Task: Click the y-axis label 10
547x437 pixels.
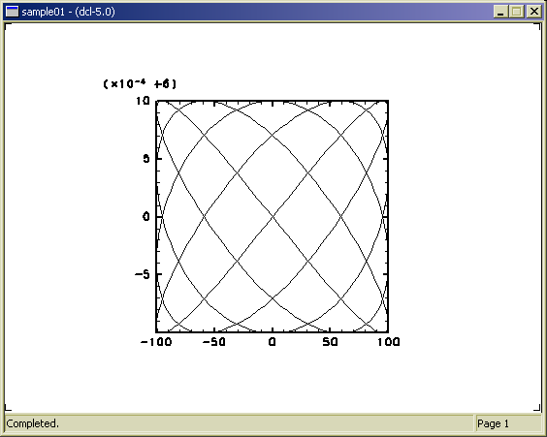Action: click(x=143, y=101)
